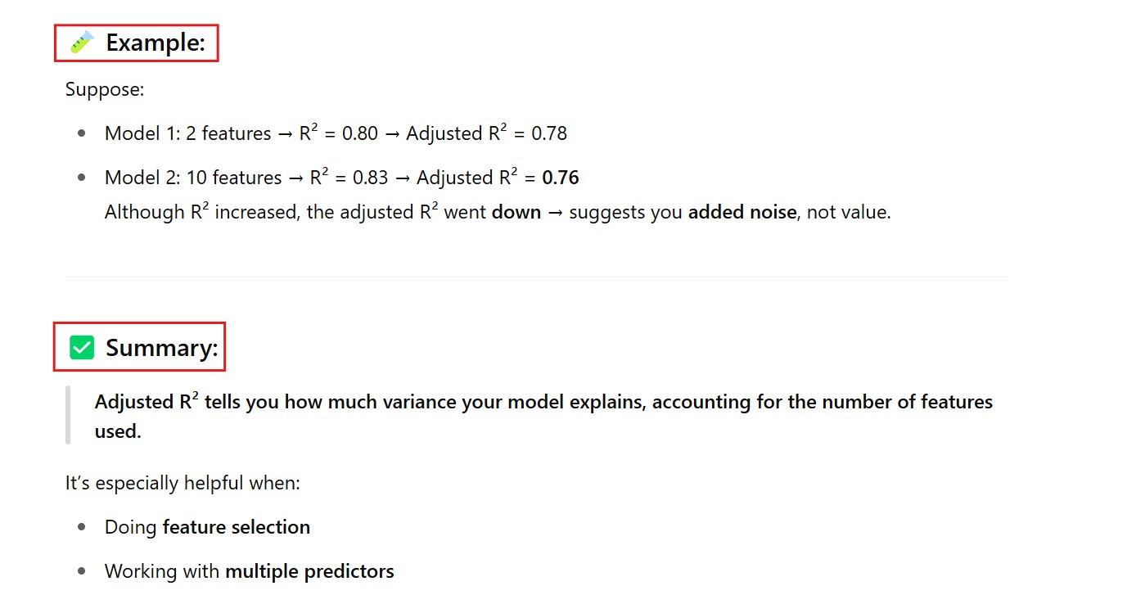Click the bold phrase "added noise"
1127x604 pixels.
point(742,212)
